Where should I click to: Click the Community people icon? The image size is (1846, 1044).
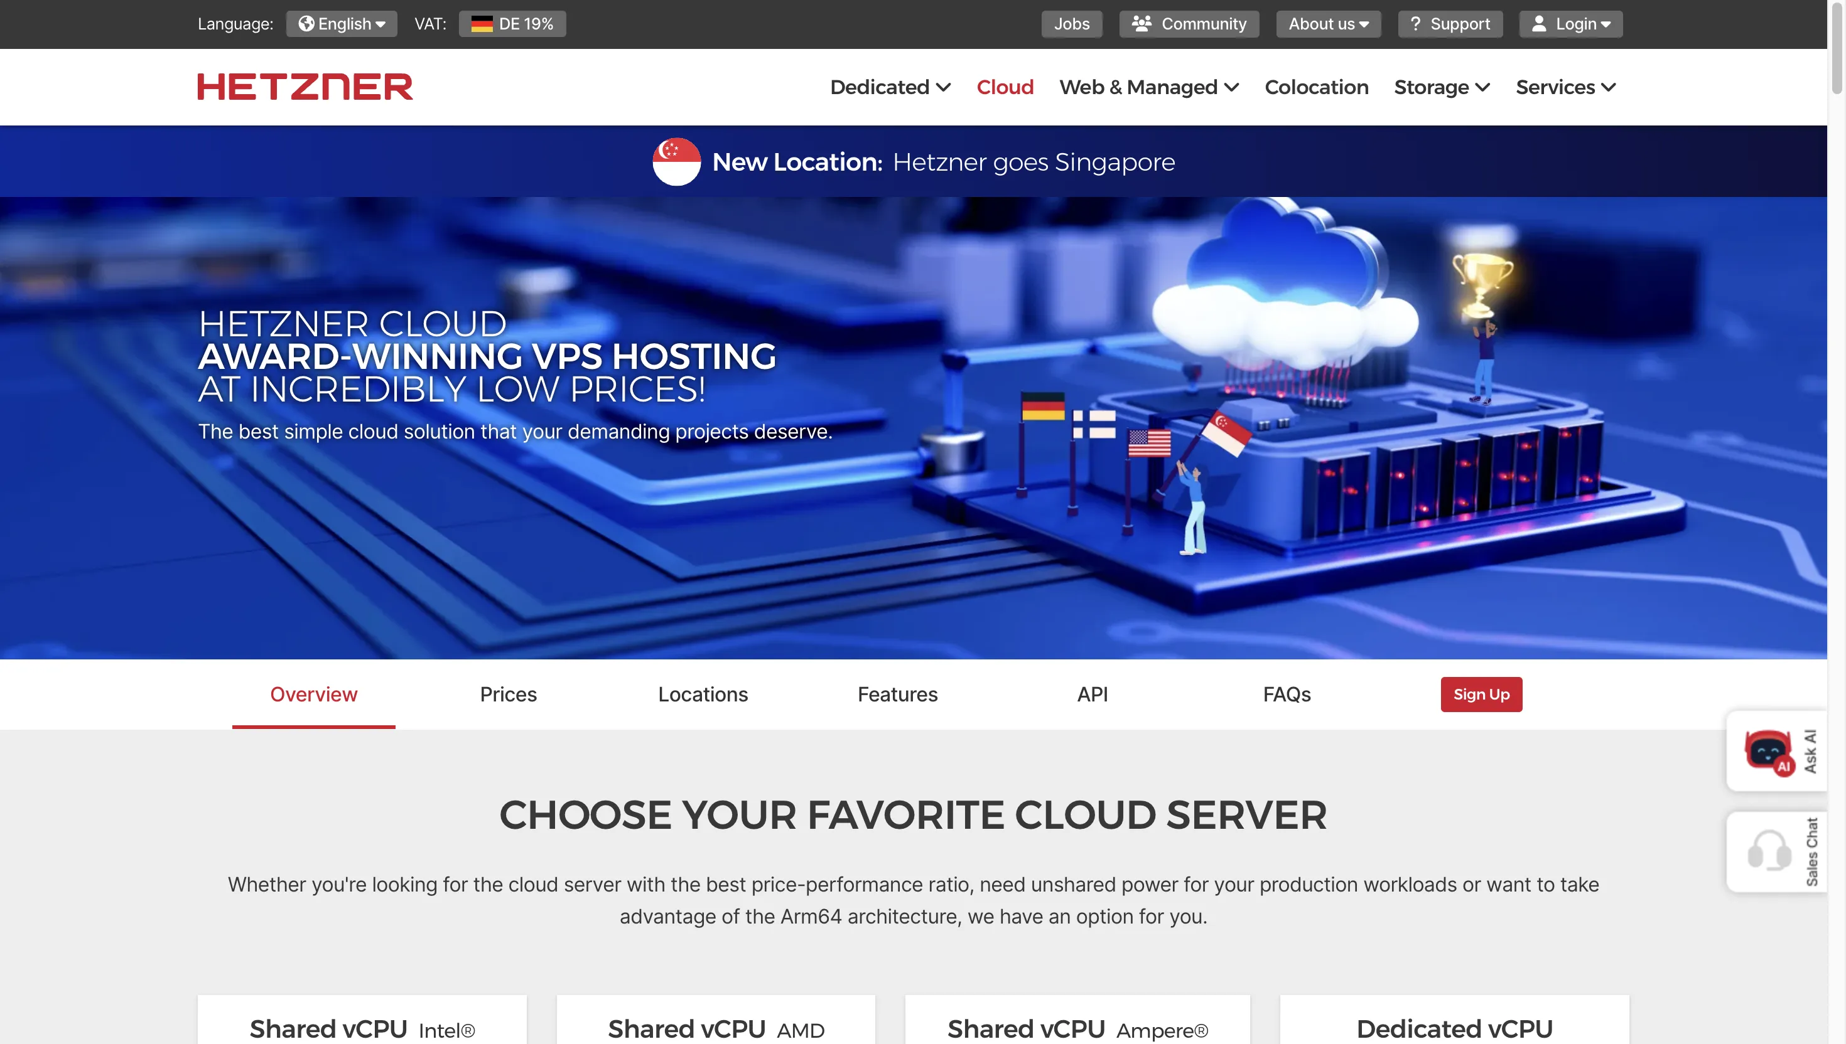click(x=1142, y=23)
